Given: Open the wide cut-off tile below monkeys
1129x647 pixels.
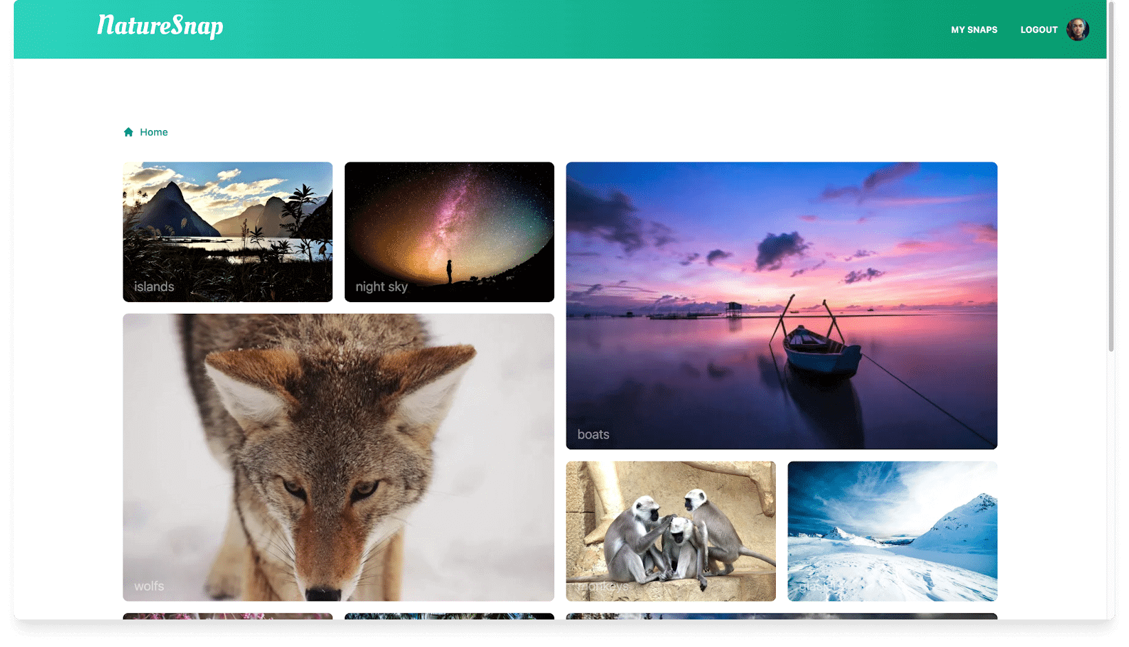Looking at the screenshot, I should pyautogui.click(x=781, y=616).
